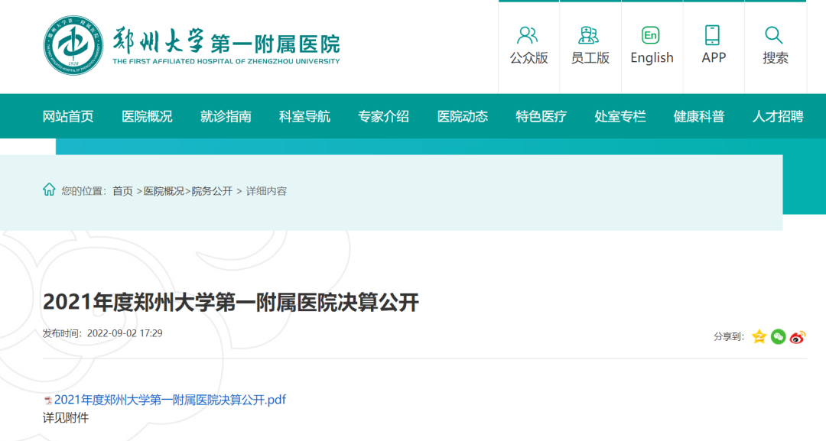Viewport: 826px width, 441px height.
Task: Click 首页 breadcrumb link
Action: [x=122, y=191]
